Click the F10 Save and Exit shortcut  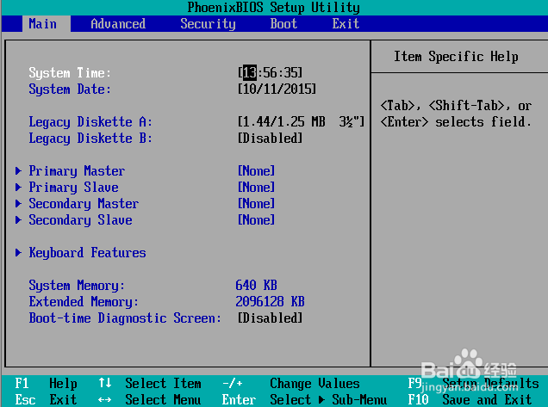pos(470,399)
